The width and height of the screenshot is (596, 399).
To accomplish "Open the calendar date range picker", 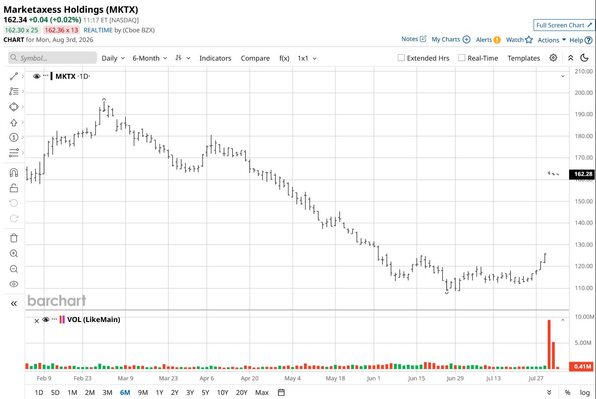I will [x=281, y=392].
